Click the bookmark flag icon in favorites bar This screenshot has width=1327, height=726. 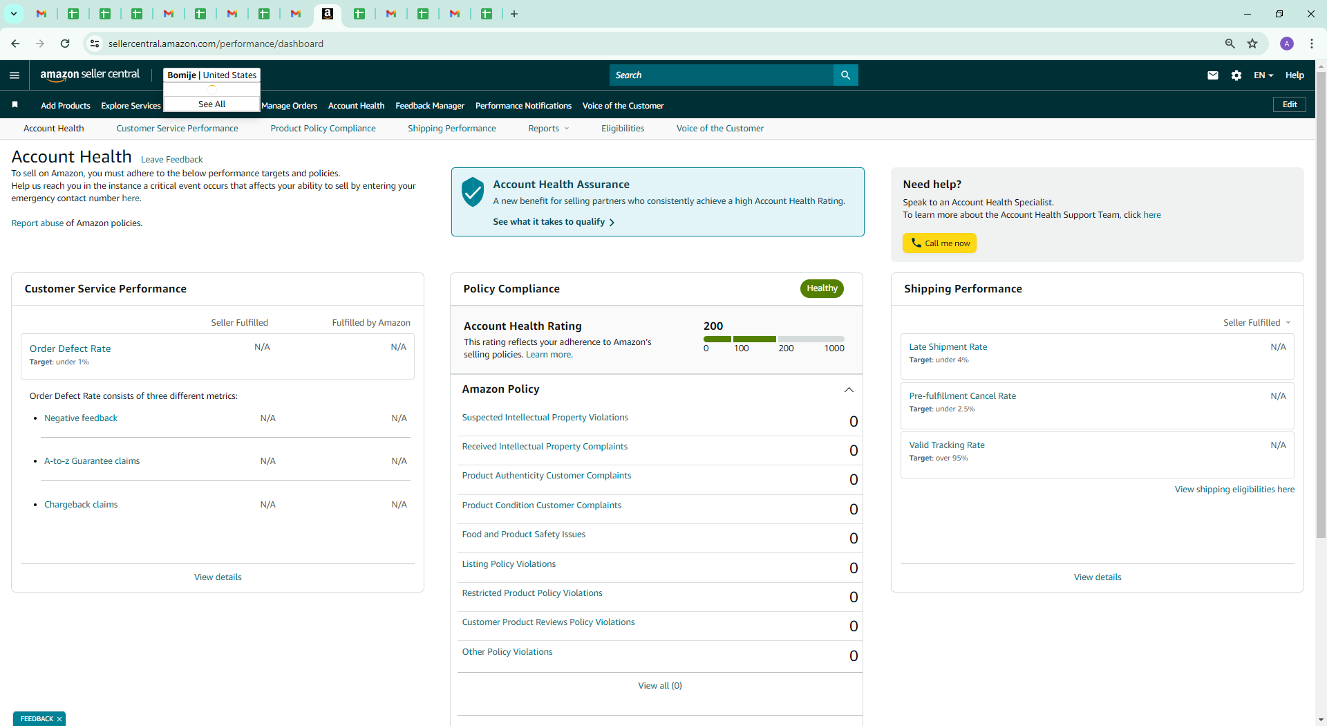[x=15, y=104]
